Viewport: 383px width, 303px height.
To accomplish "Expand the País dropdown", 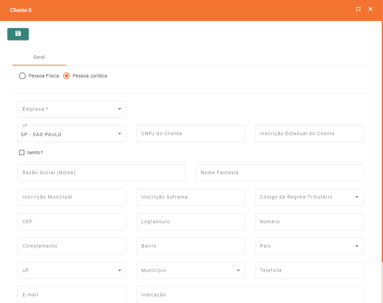I will coord(309,246).
